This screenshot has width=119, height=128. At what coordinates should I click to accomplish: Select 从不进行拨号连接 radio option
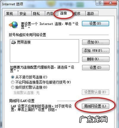pos(13,77)
